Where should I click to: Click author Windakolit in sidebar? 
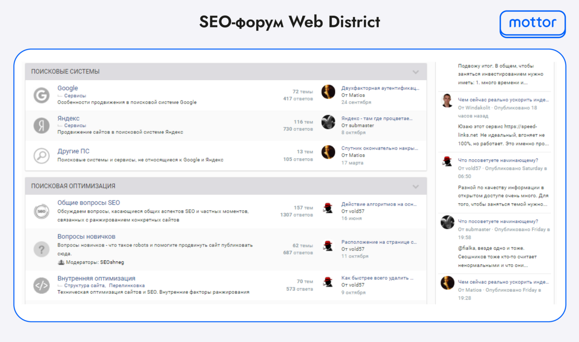(477, 108)
